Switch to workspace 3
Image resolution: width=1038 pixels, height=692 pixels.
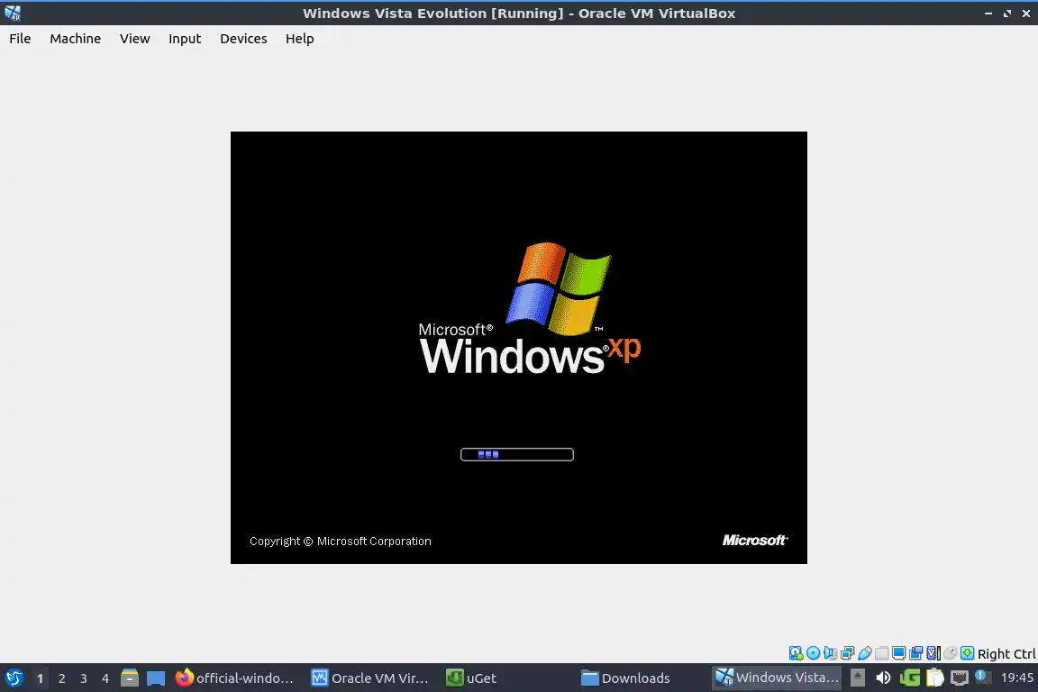point(84,678)
